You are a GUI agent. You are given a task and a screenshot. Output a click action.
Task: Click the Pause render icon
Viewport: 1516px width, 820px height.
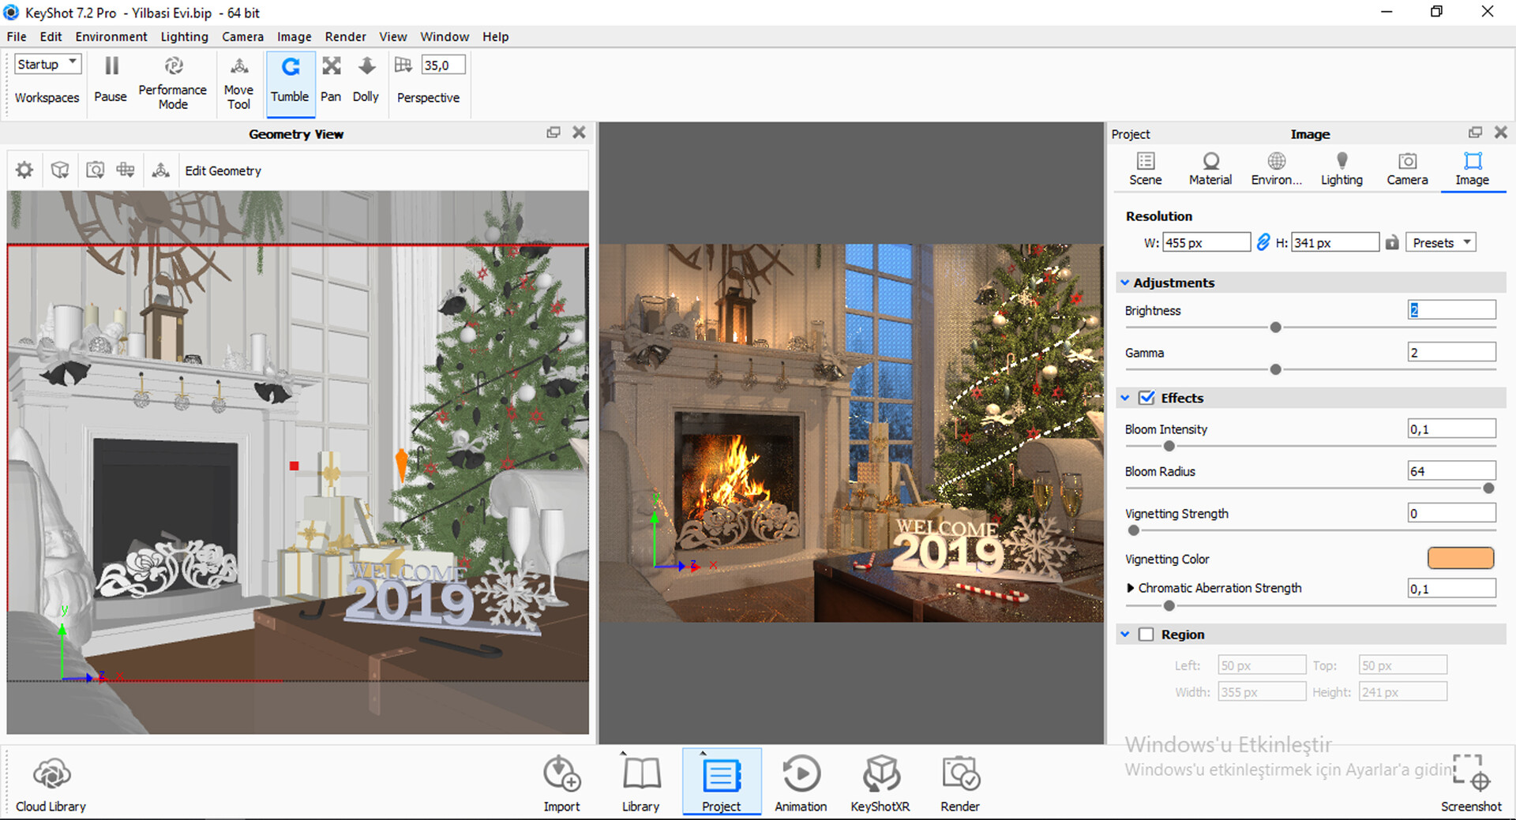(111, 66)
